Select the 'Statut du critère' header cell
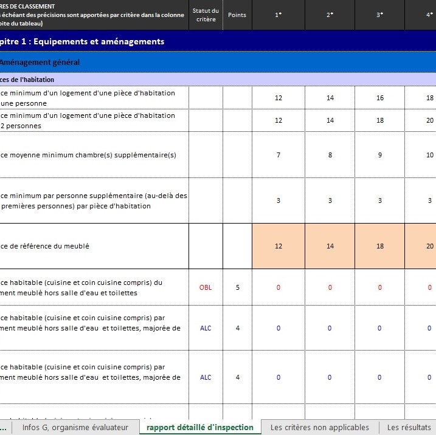Image resolution: width=436 pixels, height=435 pixels. coord(206,15)
